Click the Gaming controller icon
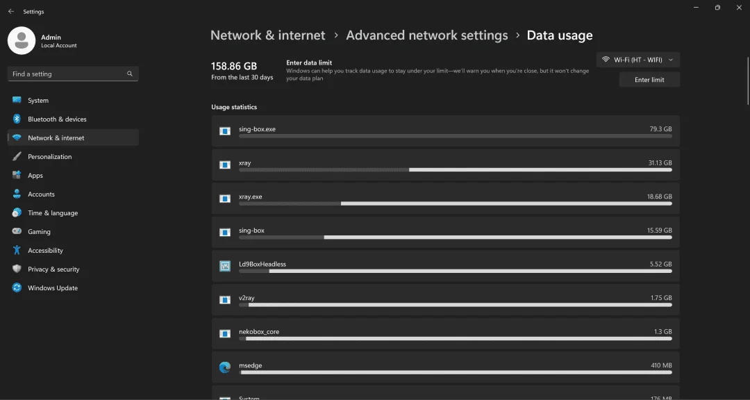This screenshot has height=400, width=750. (17, 231)
